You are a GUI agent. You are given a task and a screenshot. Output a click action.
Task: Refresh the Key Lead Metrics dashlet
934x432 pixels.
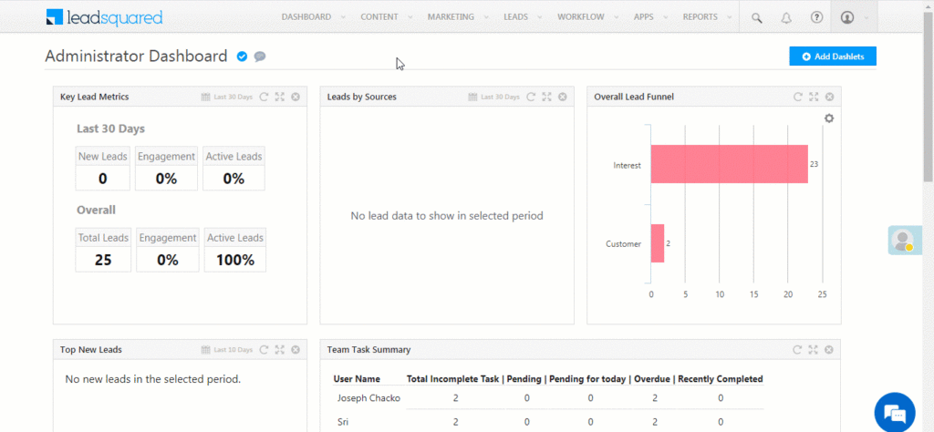[x=264, y=97]
